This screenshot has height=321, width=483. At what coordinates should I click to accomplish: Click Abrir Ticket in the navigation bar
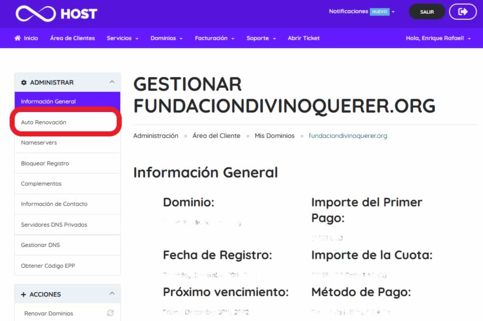(x=303, y=38)
